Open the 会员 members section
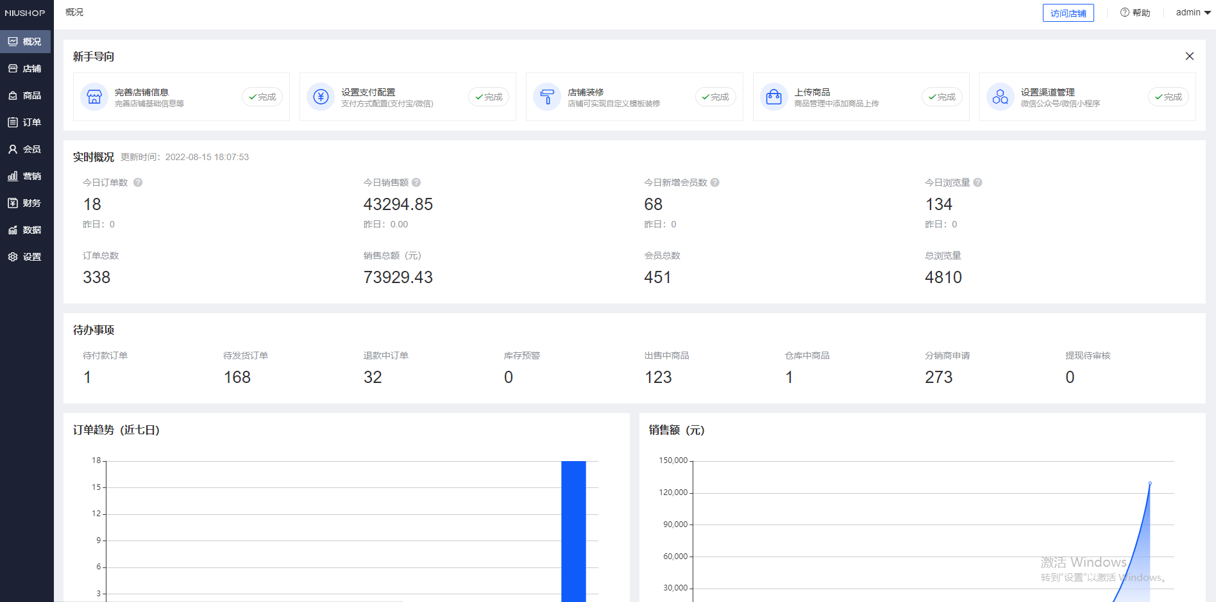The height and width of the screenshot is (602, 1216). click(25, 149)
